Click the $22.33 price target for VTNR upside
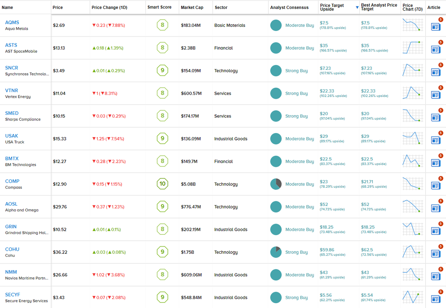This screenshot has height=308, width=446. [x=327, y=91]
